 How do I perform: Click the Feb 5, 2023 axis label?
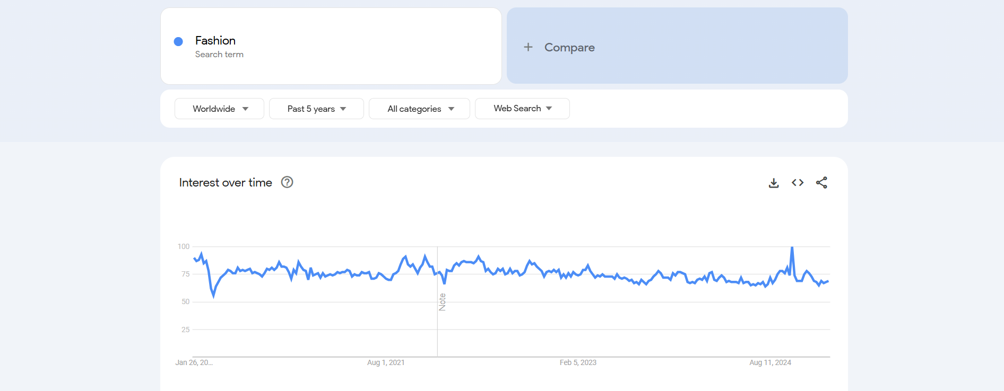click(x=578, y=362)
